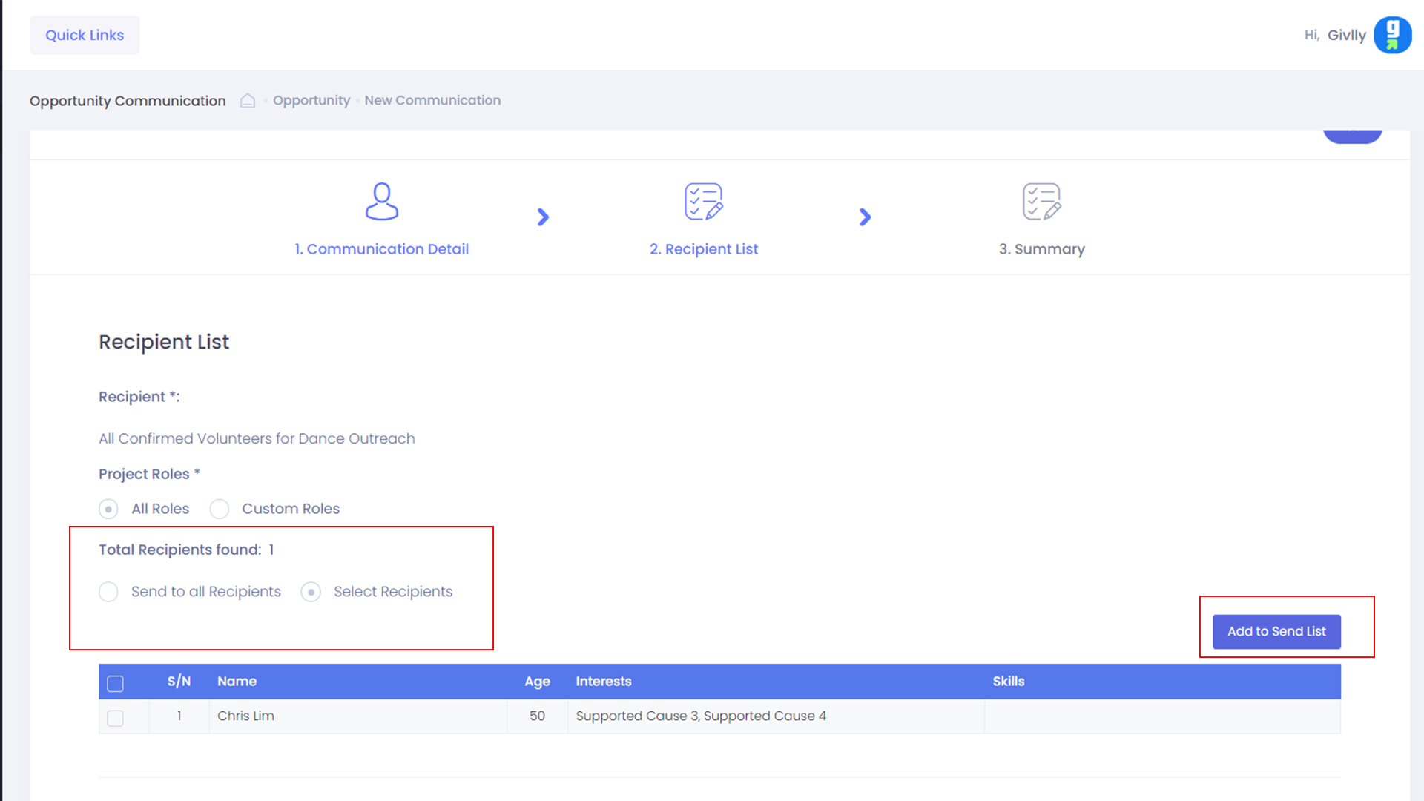
Task: Click the home breadcrumb icon
Action: click(248, 100)
